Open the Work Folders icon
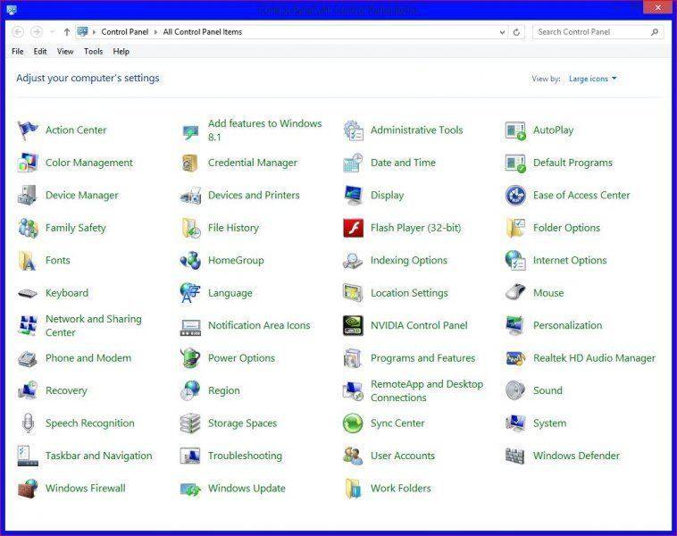The height and width of the screenshot is (536, 677). click(353, 489)
